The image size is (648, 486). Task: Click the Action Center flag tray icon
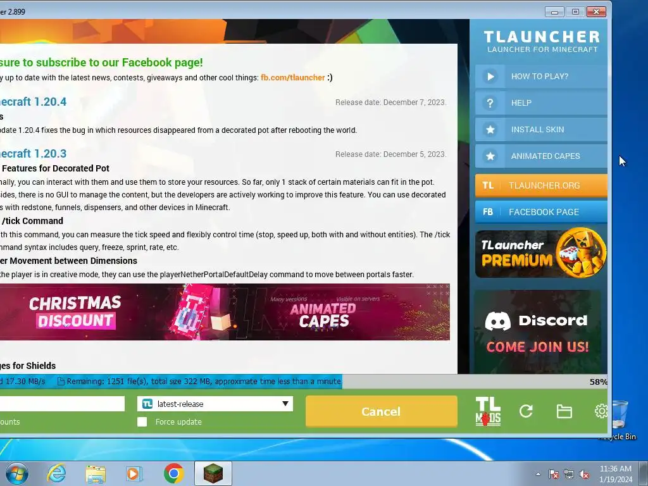(x=553, y=474)
